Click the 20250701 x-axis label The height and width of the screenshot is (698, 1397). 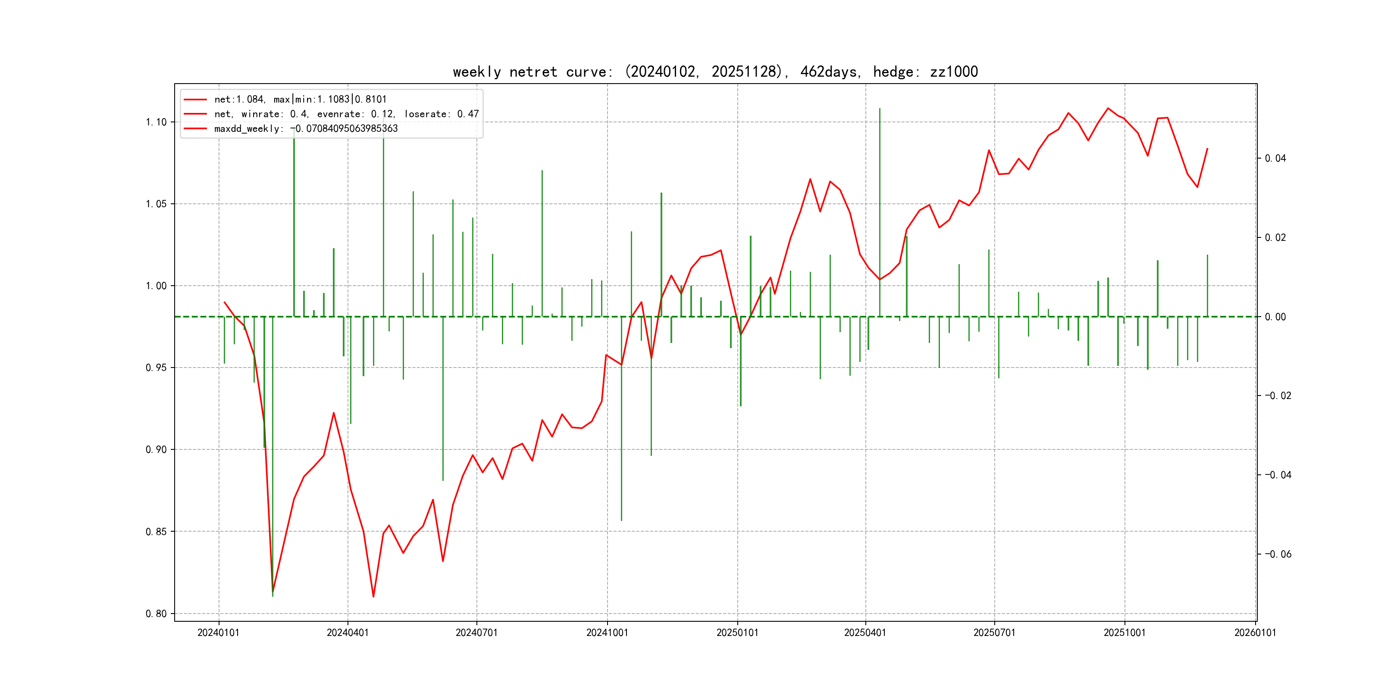(994, 633)
